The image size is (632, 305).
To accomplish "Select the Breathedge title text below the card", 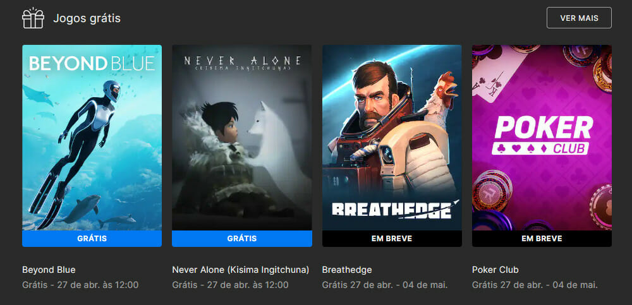I will pyautogui.click(x=347, y=270).
